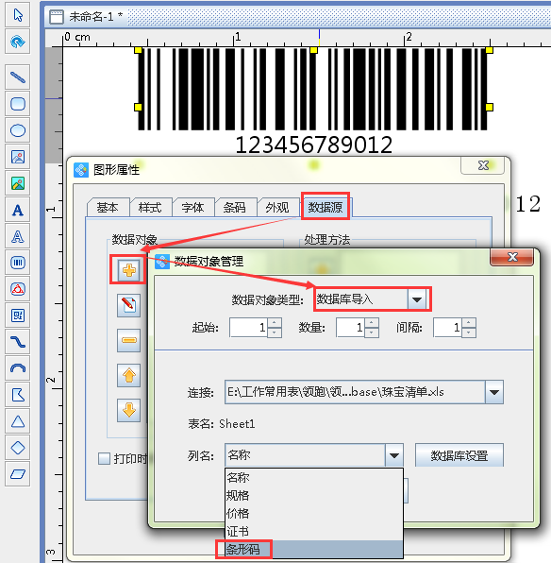Open the 数据对象类型 dropdown
551x563 pixels.
click(417, 299)
